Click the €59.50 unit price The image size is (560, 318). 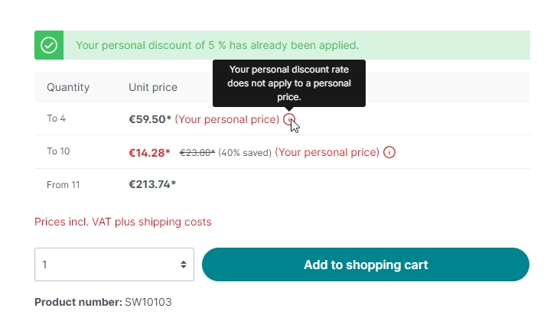150,119
